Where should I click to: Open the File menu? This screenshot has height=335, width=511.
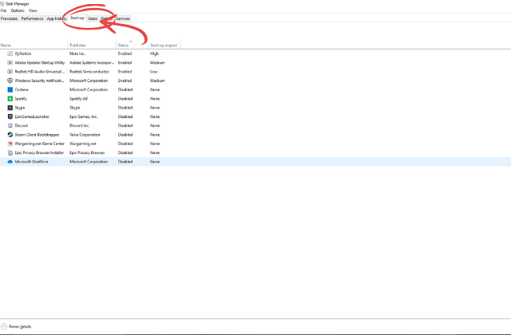[3, 10]
